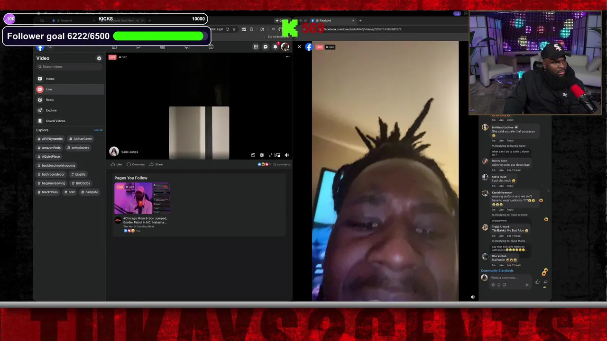Open the Facebook Home nav icon
This screenshot has width=607, height=341.
click(x=114, y=47)
